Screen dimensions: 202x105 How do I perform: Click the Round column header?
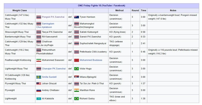click(x=135, y=10)
